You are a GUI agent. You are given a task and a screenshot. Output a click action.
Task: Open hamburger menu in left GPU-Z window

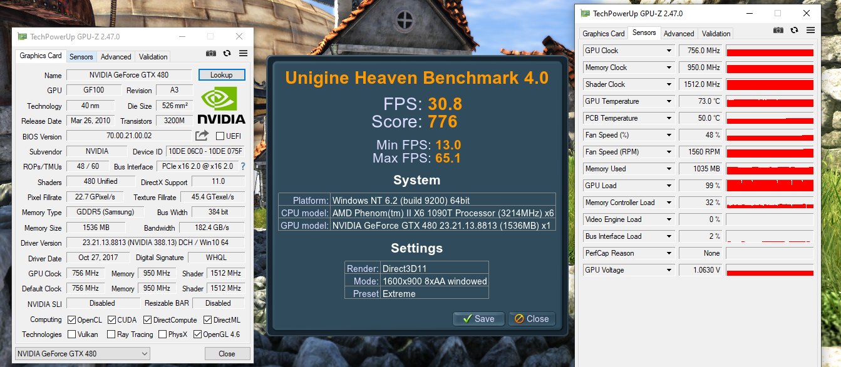[243, 54]
